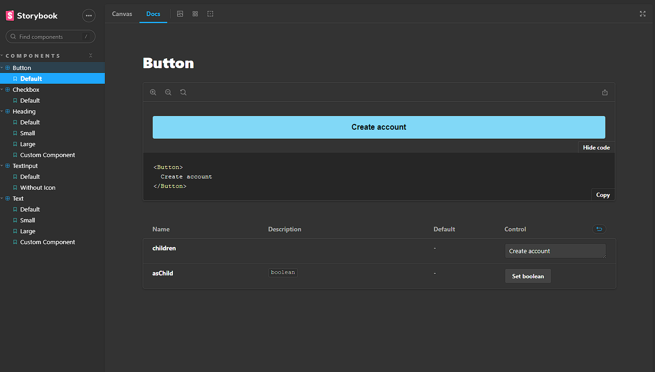Switch to the Canvas tab

click(122, 14)
